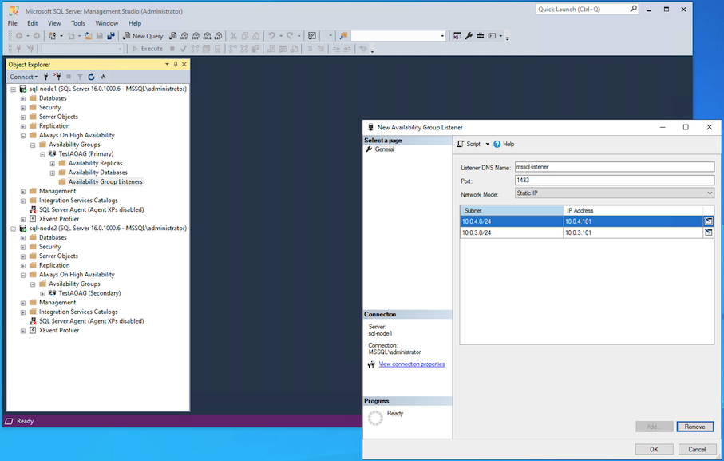Open the Help menu in the menu bar
This screenshot has width=724, height=461.
pyautogui.click(x=135, y=23)
